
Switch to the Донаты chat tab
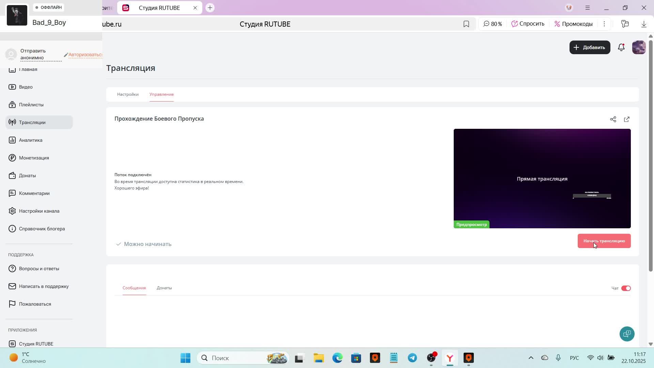tap(164, 288)
